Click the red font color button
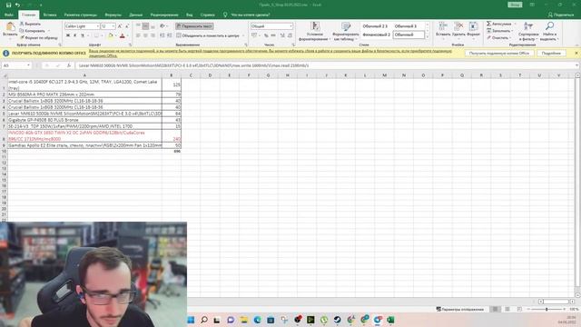The image size is (581, 327). click(123, 35)
